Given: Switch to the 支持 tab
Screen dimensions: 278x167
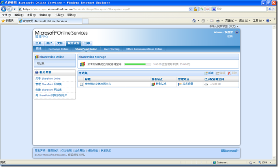Looking at the screenshot, I should click(60, 43).
